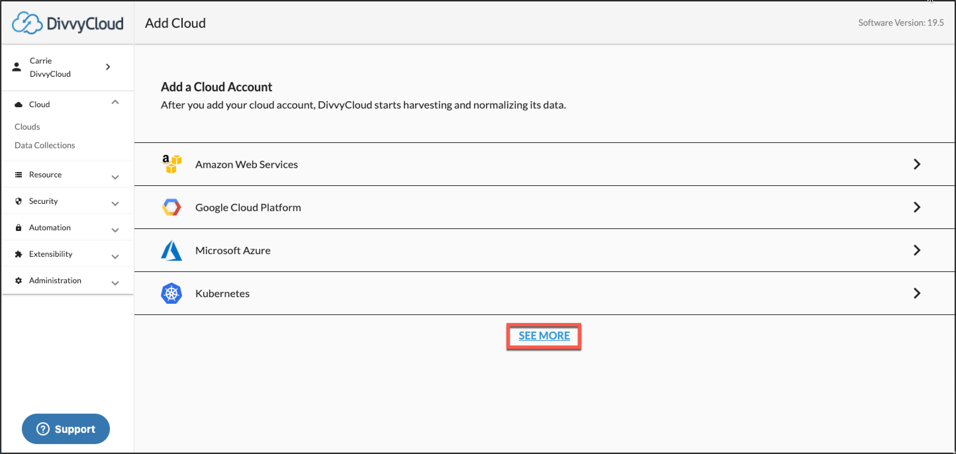956x454 pixels.
Task: Click the Software Version: 19.5 text
Action: (x=901, y=23)
